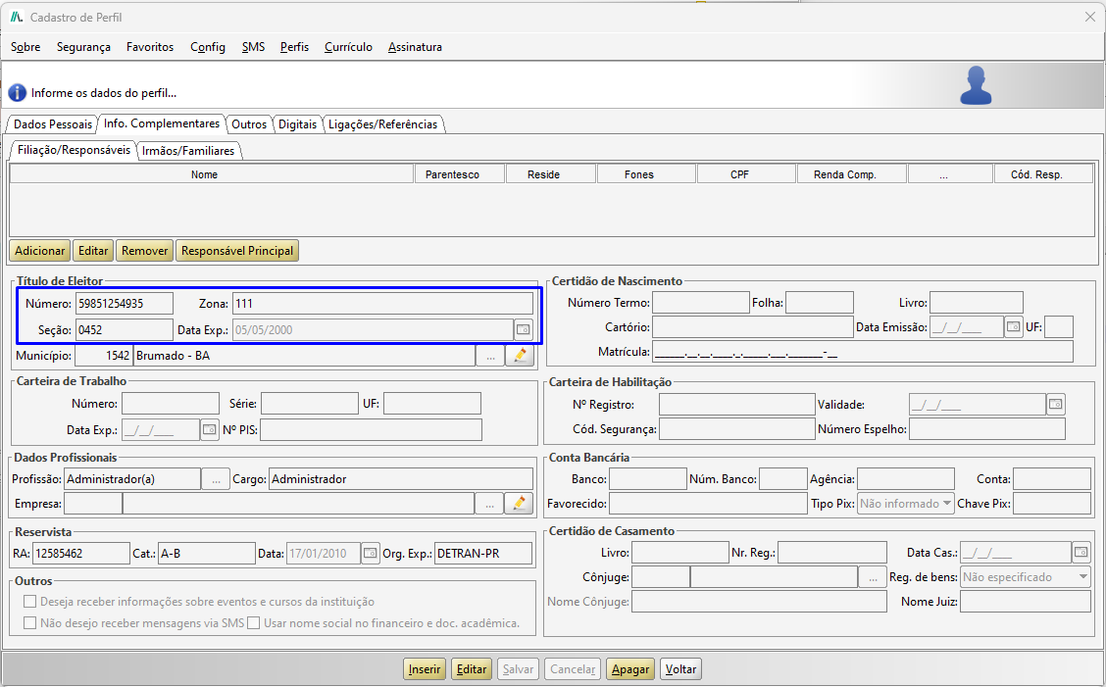Click the Inserir button
This screenshot has height=687, width=1106.
pos(424,668)
